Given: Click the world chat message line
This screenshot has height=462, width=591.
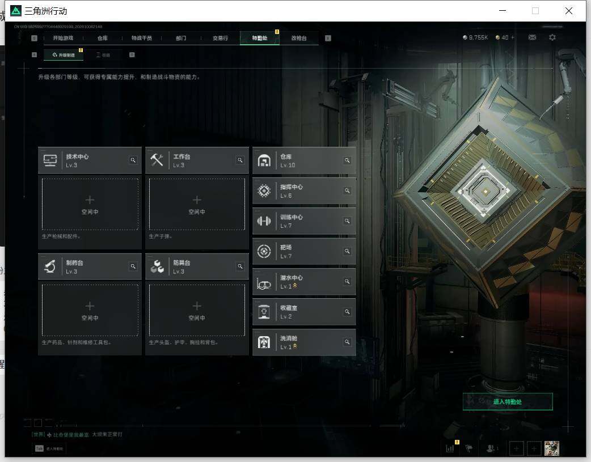Looking at the screenshot, I should coord(77,434).
